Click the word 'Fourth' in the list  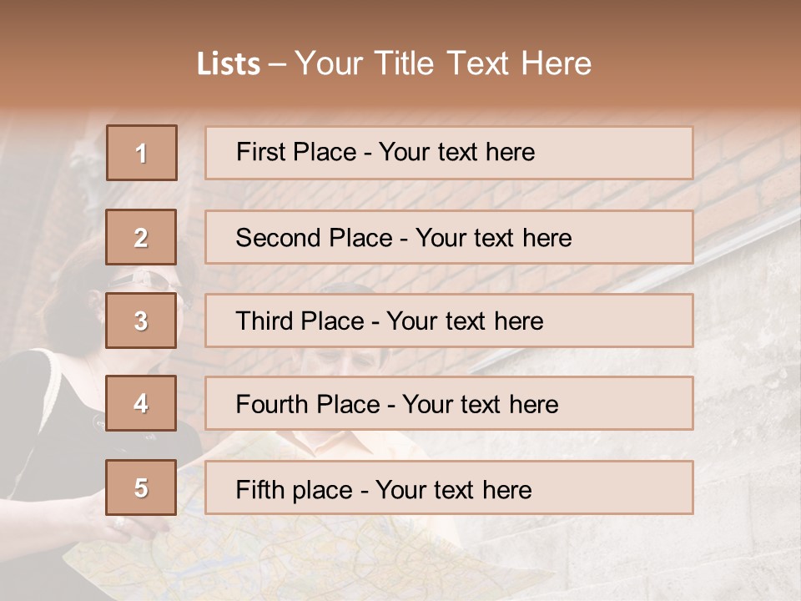pos(272,404)
